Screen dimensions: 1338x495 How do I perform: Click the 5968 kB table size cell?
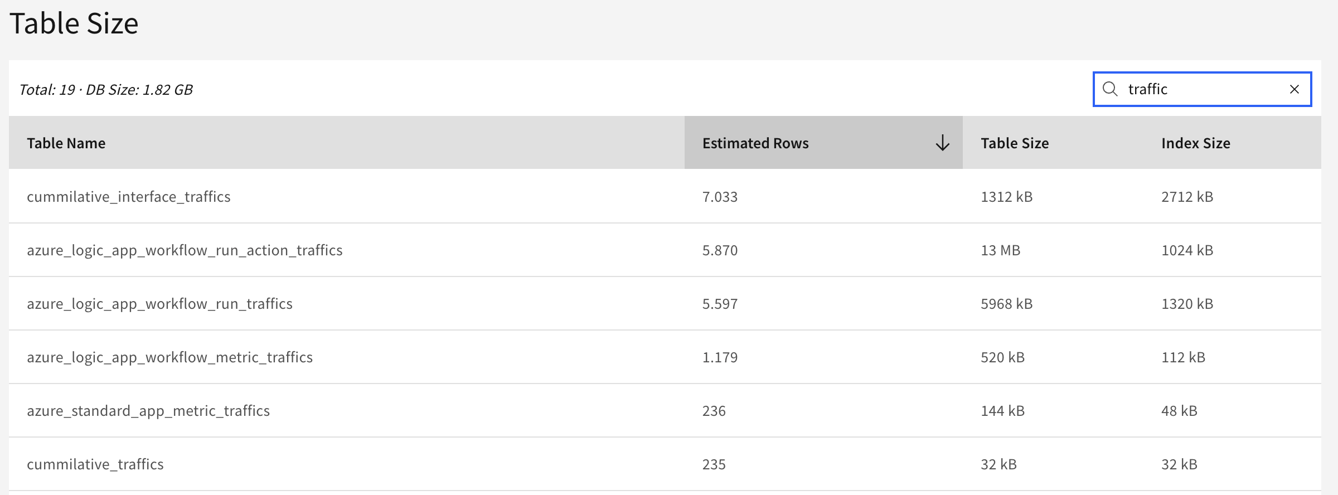pyautogui.click(x=1006, y=303)
